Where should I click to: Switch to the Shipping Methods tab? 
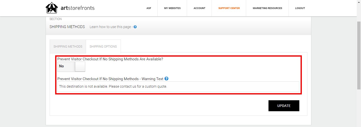68,47
